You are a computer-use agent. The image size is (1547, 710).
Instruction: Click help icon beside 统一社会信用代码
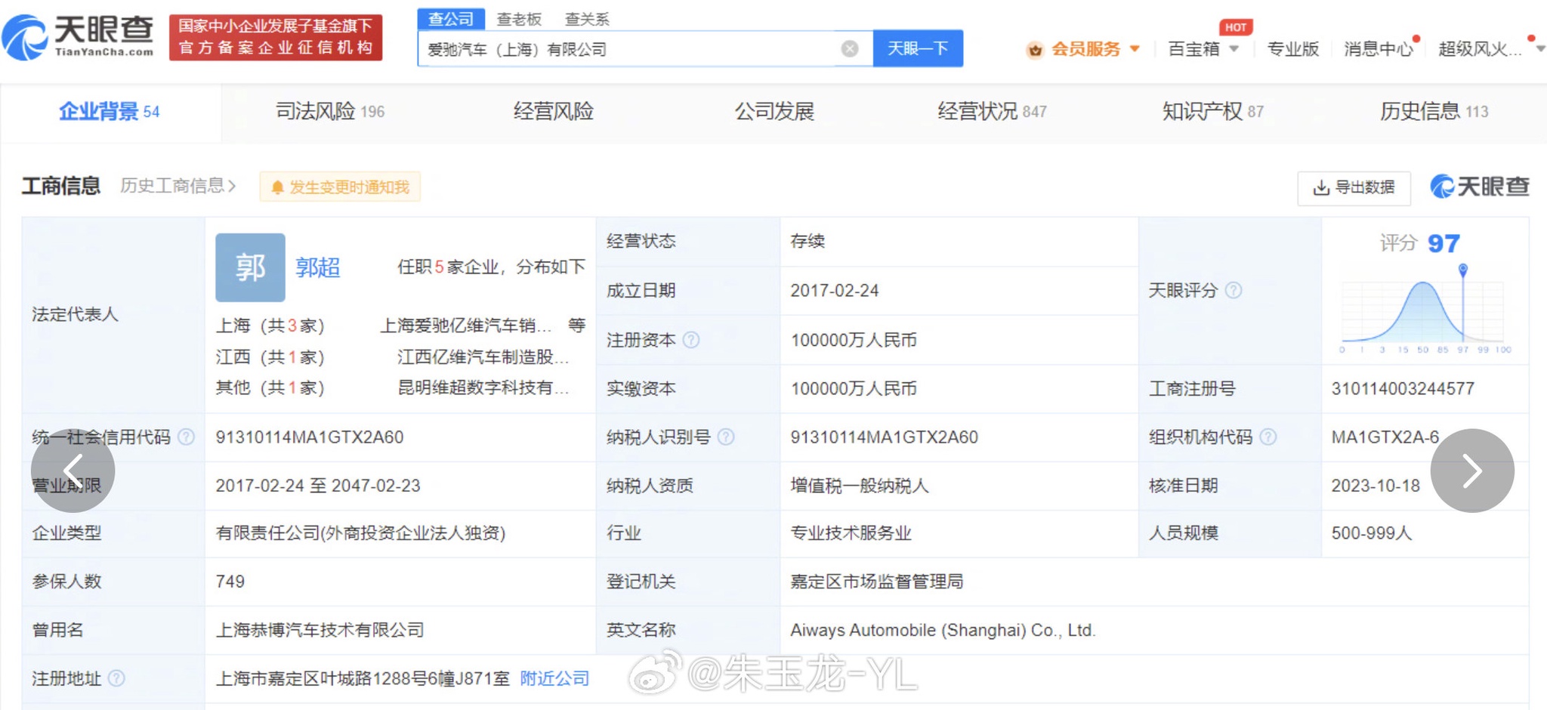pyautogui.click(x=186, y=437)
